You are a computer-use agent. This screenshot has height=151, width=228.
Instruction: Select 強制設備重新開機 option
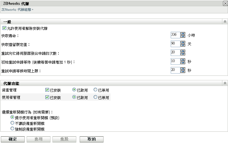click(12, 129)
